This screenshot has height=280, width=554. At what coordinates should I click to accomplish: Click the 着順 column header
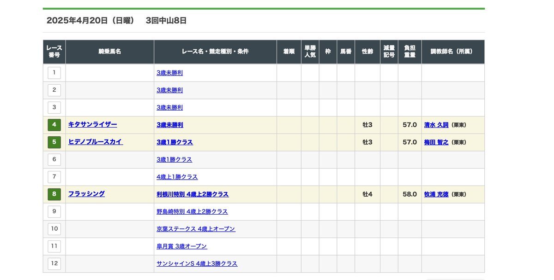pyautogui.click(x=289, y=52)
